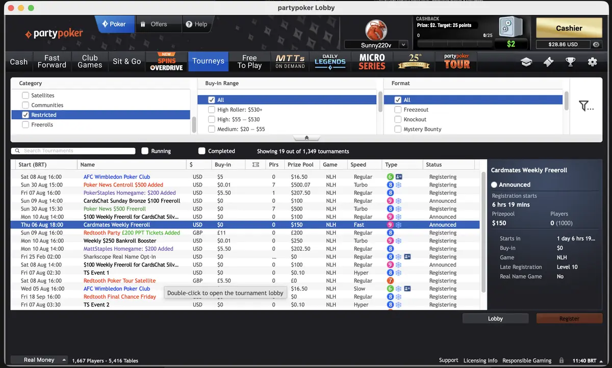Open the 25th Anniversary promo

[x=414, y=62]
